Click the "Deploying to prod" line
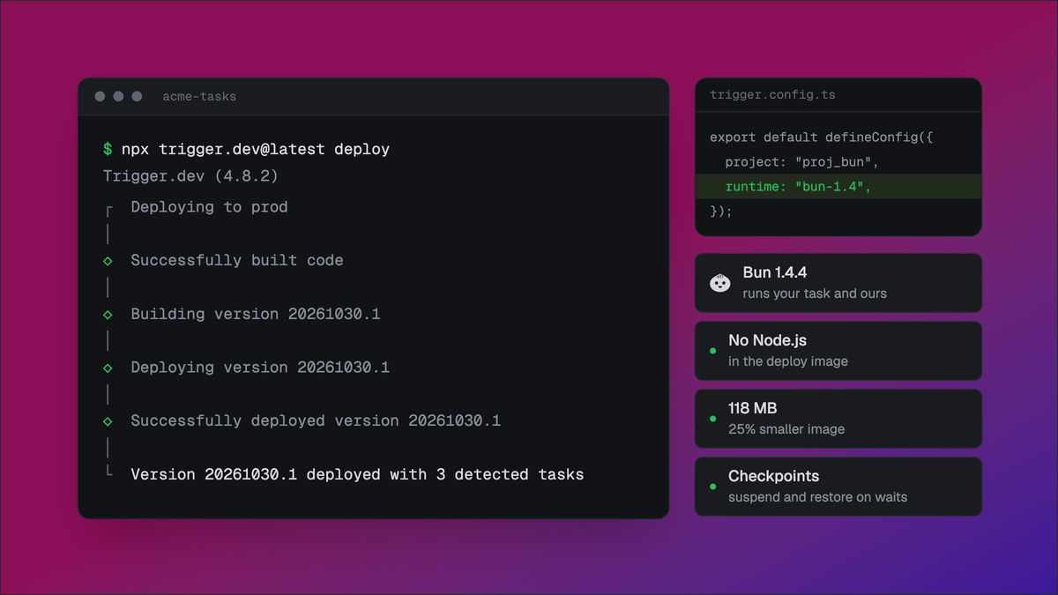The image size is (1058, 595). coord(209,207)
